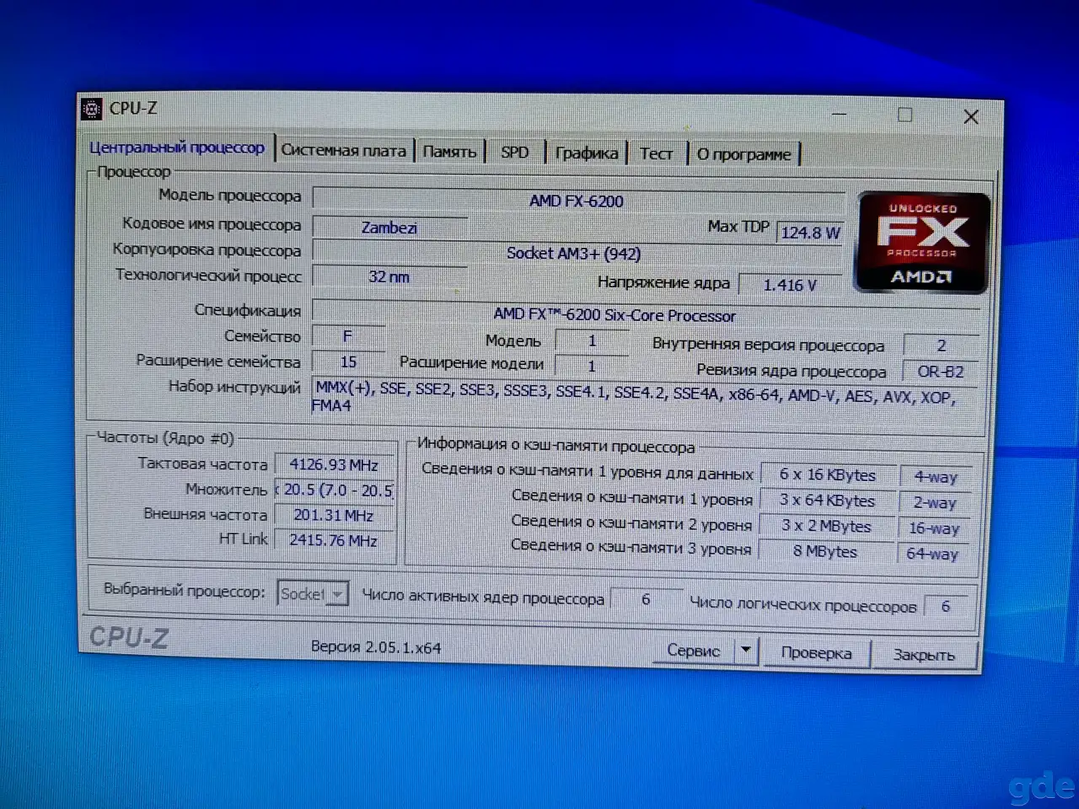
Task: Select the SPD tab
Action: click(x=514, y=153)
